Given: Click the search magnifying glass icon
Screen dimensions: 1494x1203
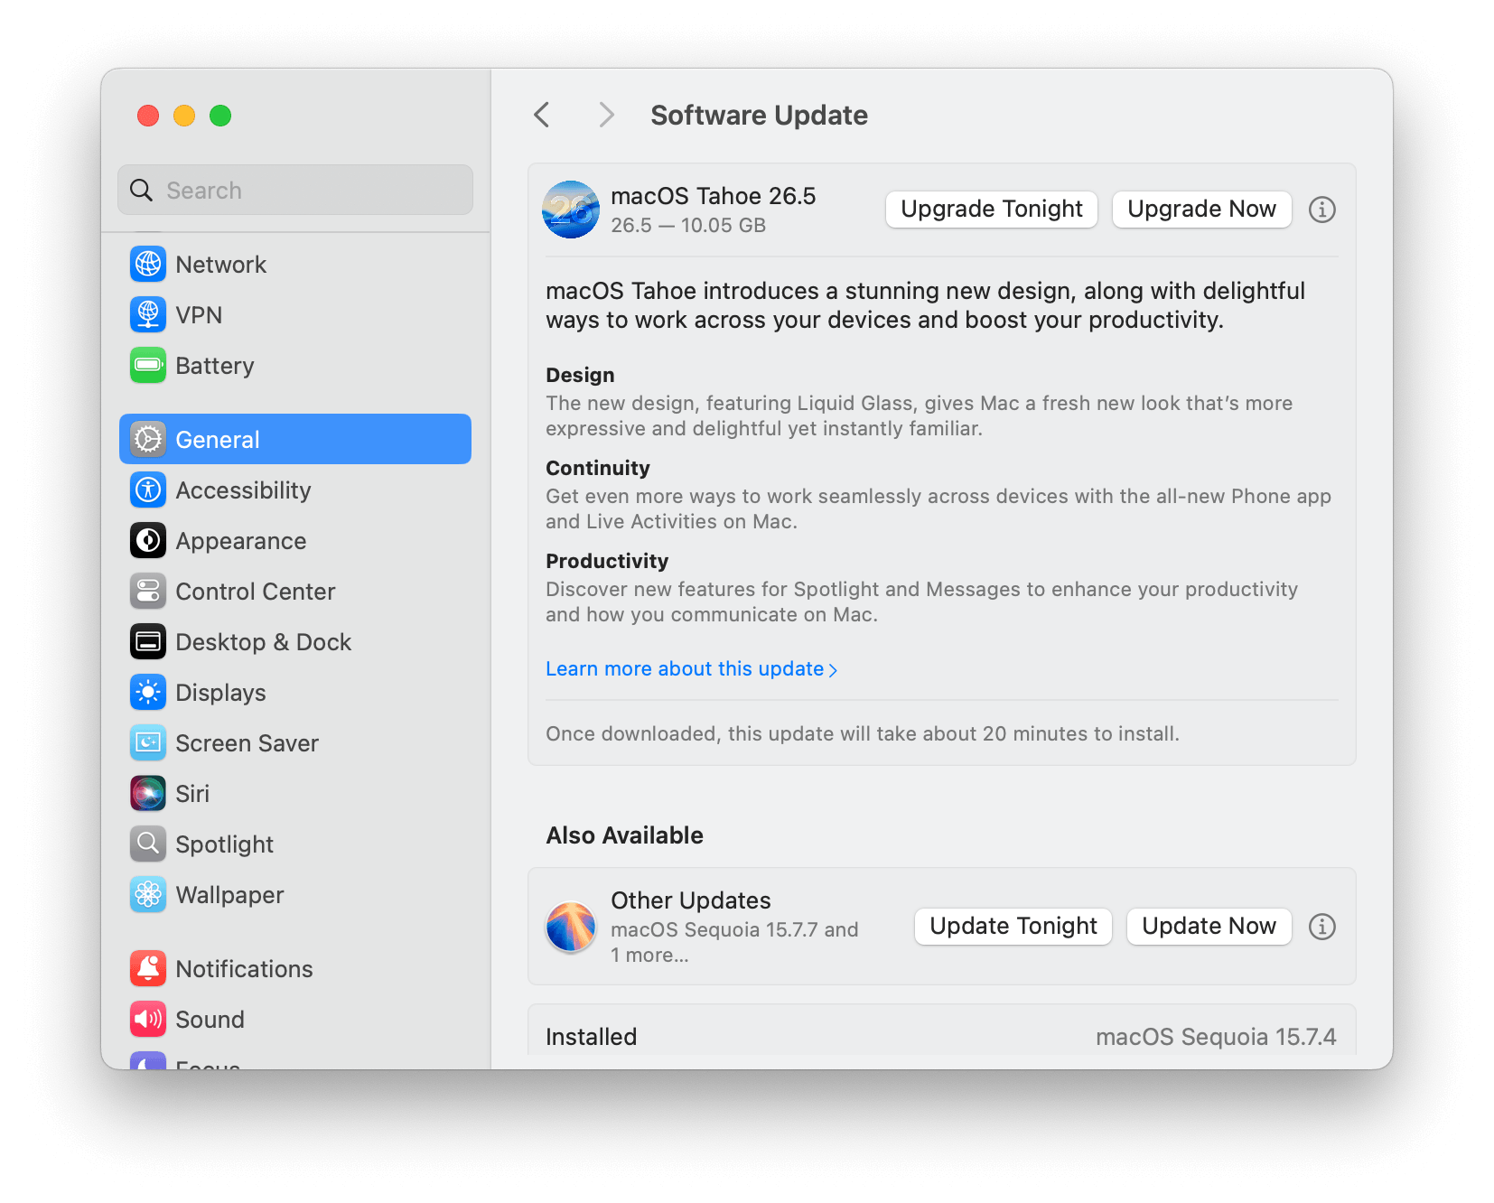Looking at the screenshot, I should pyautogui.click(x=142, y=190).
